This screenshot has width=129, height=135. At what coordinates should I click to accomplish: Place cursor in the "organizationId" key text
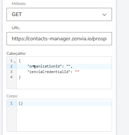point(45,66)
